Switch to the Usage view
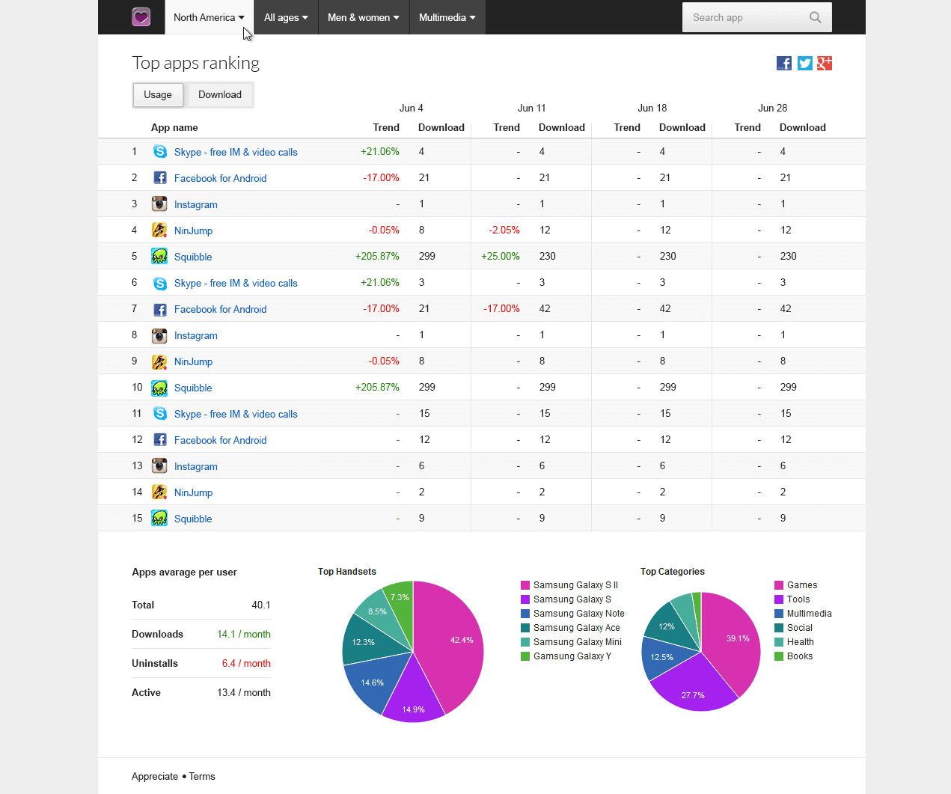This screenshot has width=951, height=794. [158, 95]
